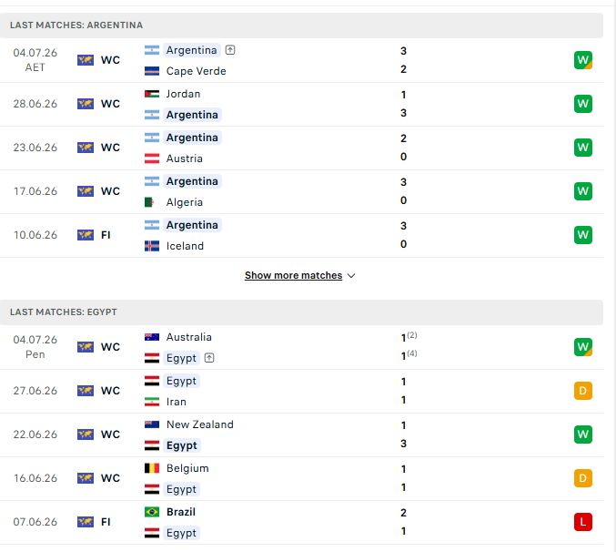The height and width of the screenshot is (552, 616).
Task: Open Argentina vs Cape Verde win badge
Action: [583, 60]
